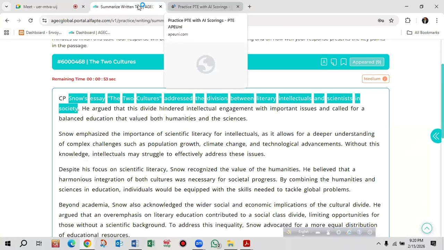Click the microphone icon in system tray
Image resolution: width=444 pixels, height=250 pixels.
coord(386,243)
